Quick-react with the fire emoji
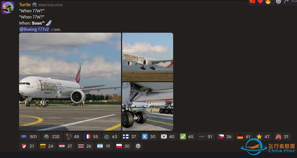Screen dimensions: 297x158 point(268,1)
